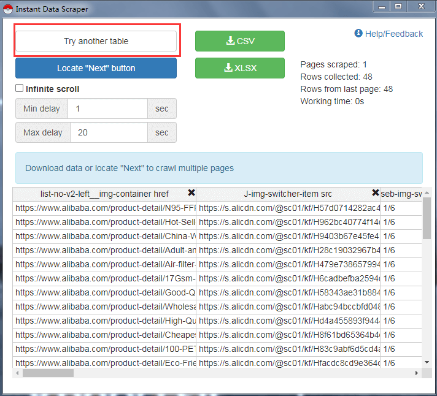Click the Rows collected: 48 text
The height and width of the screenshot is (396, 437).
click(336, 77)
